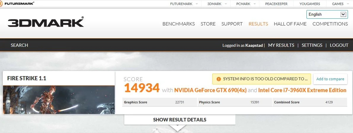Click the 3DMARK logo
Viewport: 353px width, 133px height.
pos(46,22)
